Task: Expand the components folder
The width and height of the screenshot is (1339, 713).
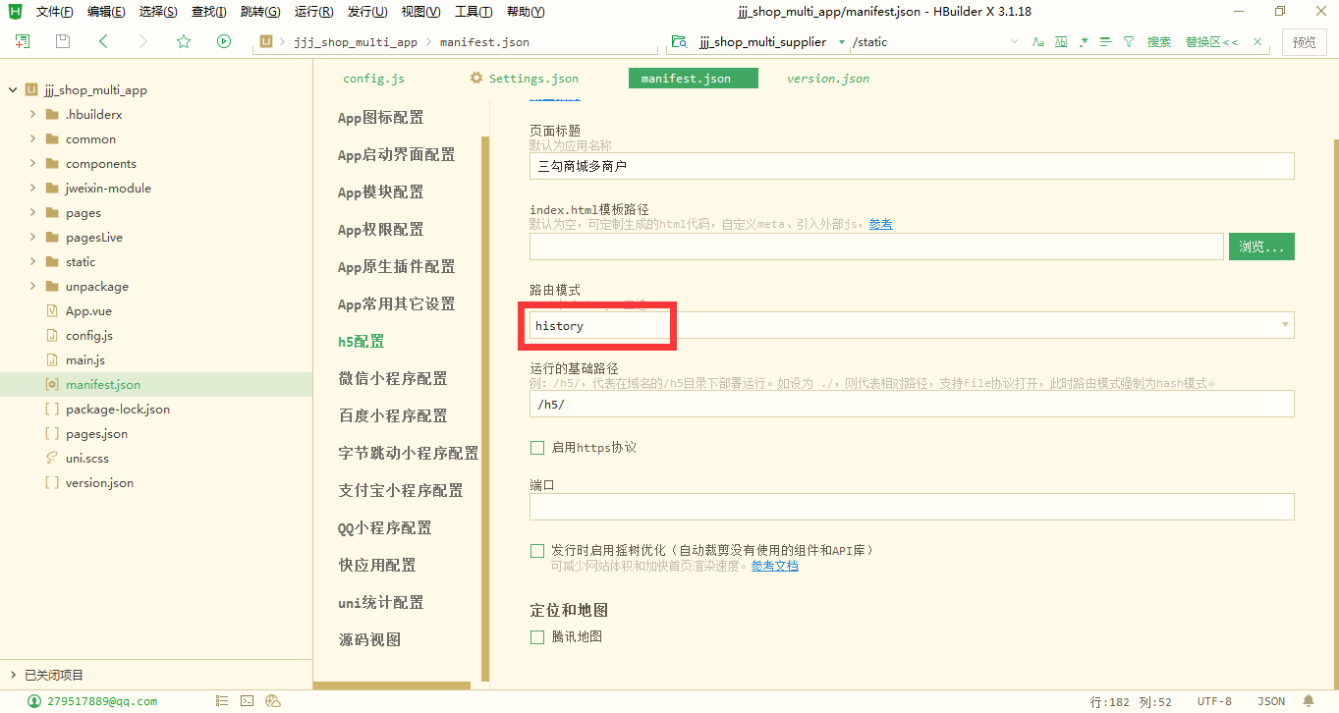Action: click(32, 164)
